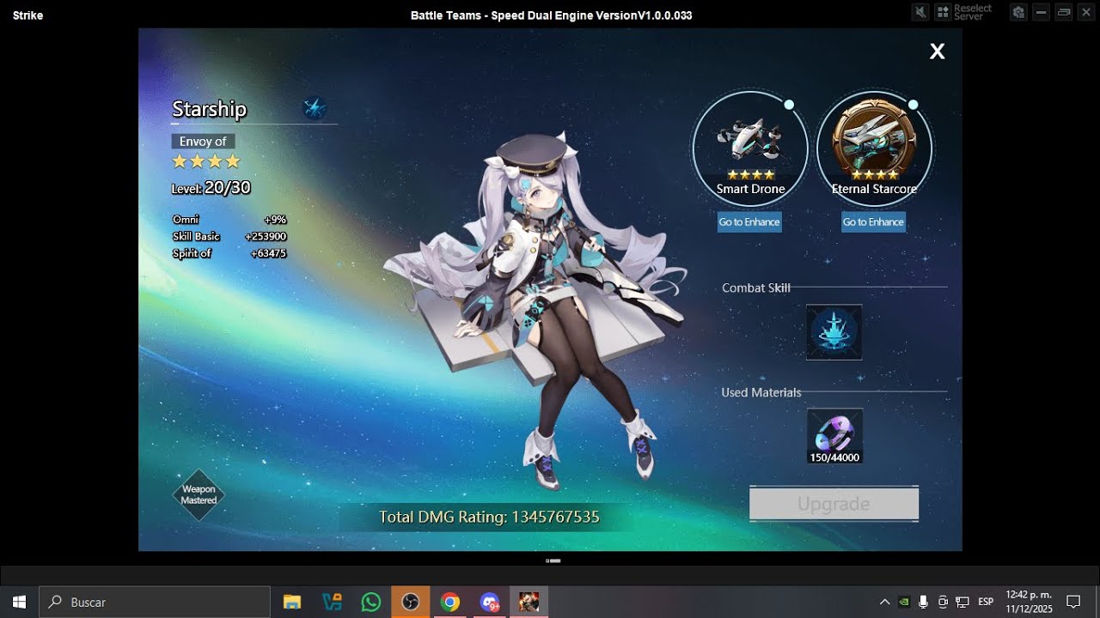Viewport: 1100px width, 618px height.
Task: Expand hidden system tray icons
Action: [x=884, y=602]
